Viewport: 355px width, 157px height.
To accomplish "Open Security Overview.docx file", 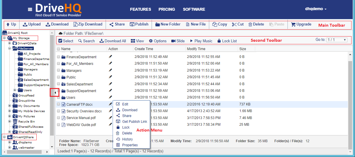I will [x=84, y=111].
